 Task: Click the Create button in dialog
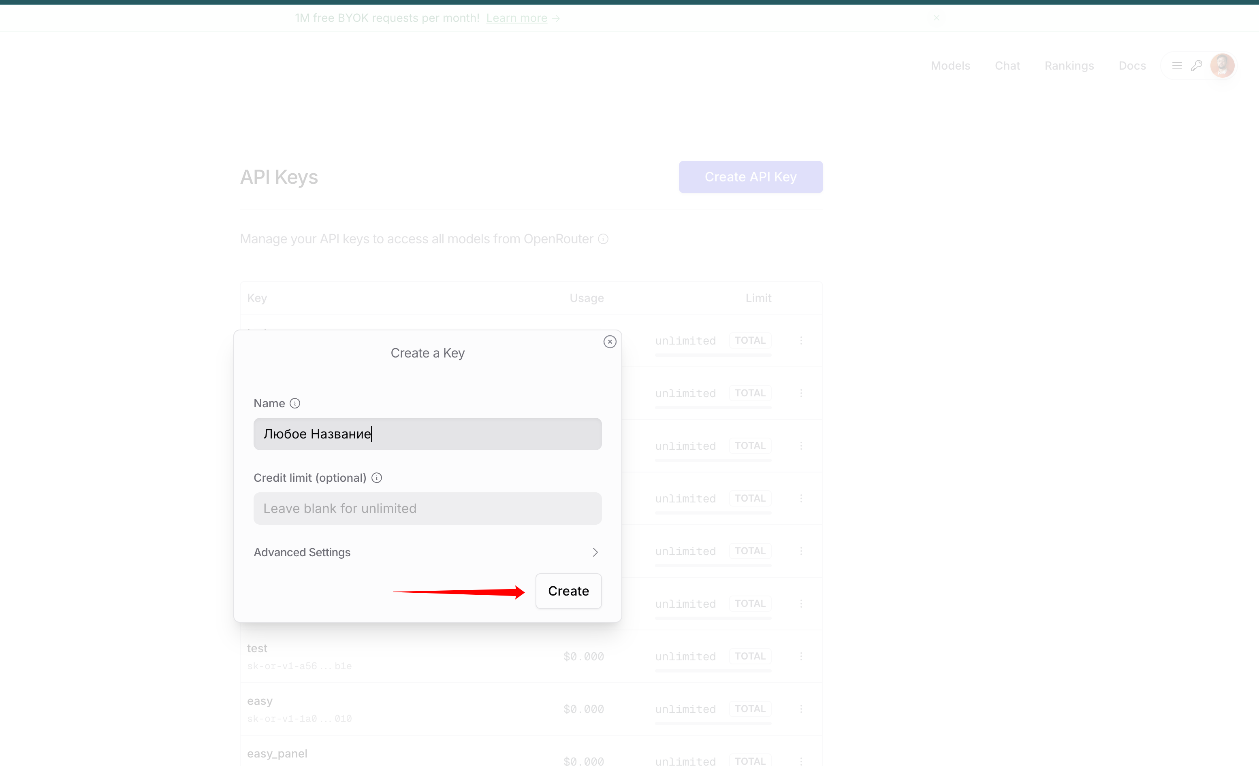(568, 591)
